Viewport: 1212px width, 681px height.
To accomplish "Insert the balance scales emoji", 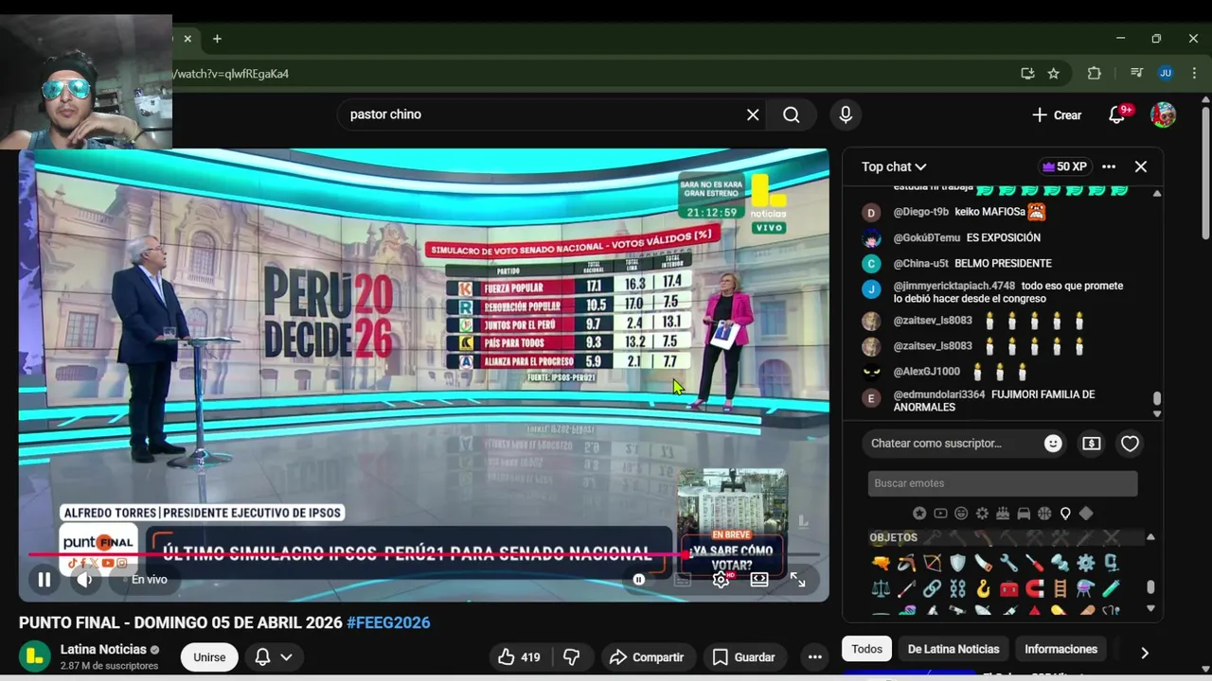I will coord(881,589).
